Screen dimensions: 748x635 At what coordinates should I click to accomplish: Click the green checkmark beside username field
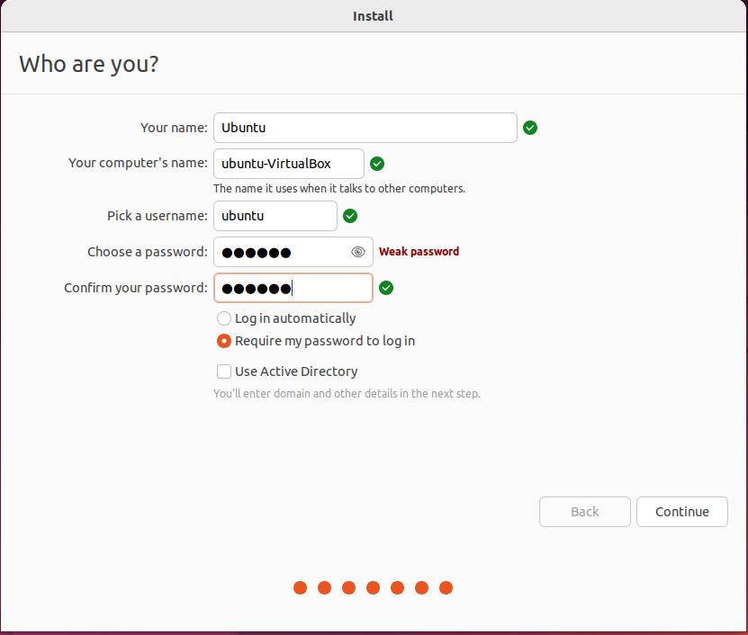(350, 216)
